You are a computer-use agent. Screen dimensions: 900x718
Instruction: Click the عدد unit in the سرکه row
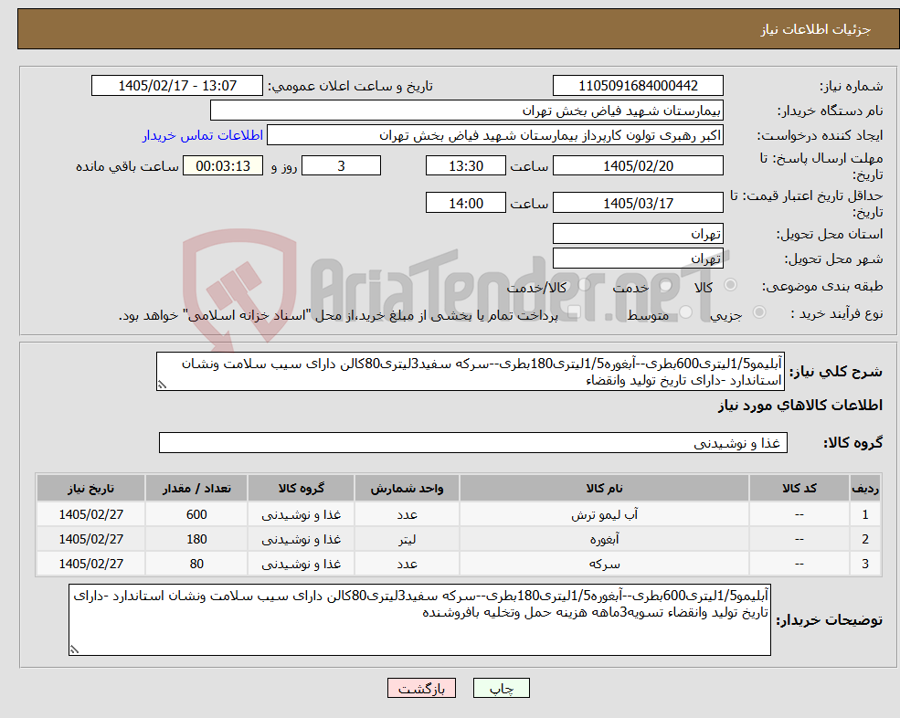(x=407, y=565)
